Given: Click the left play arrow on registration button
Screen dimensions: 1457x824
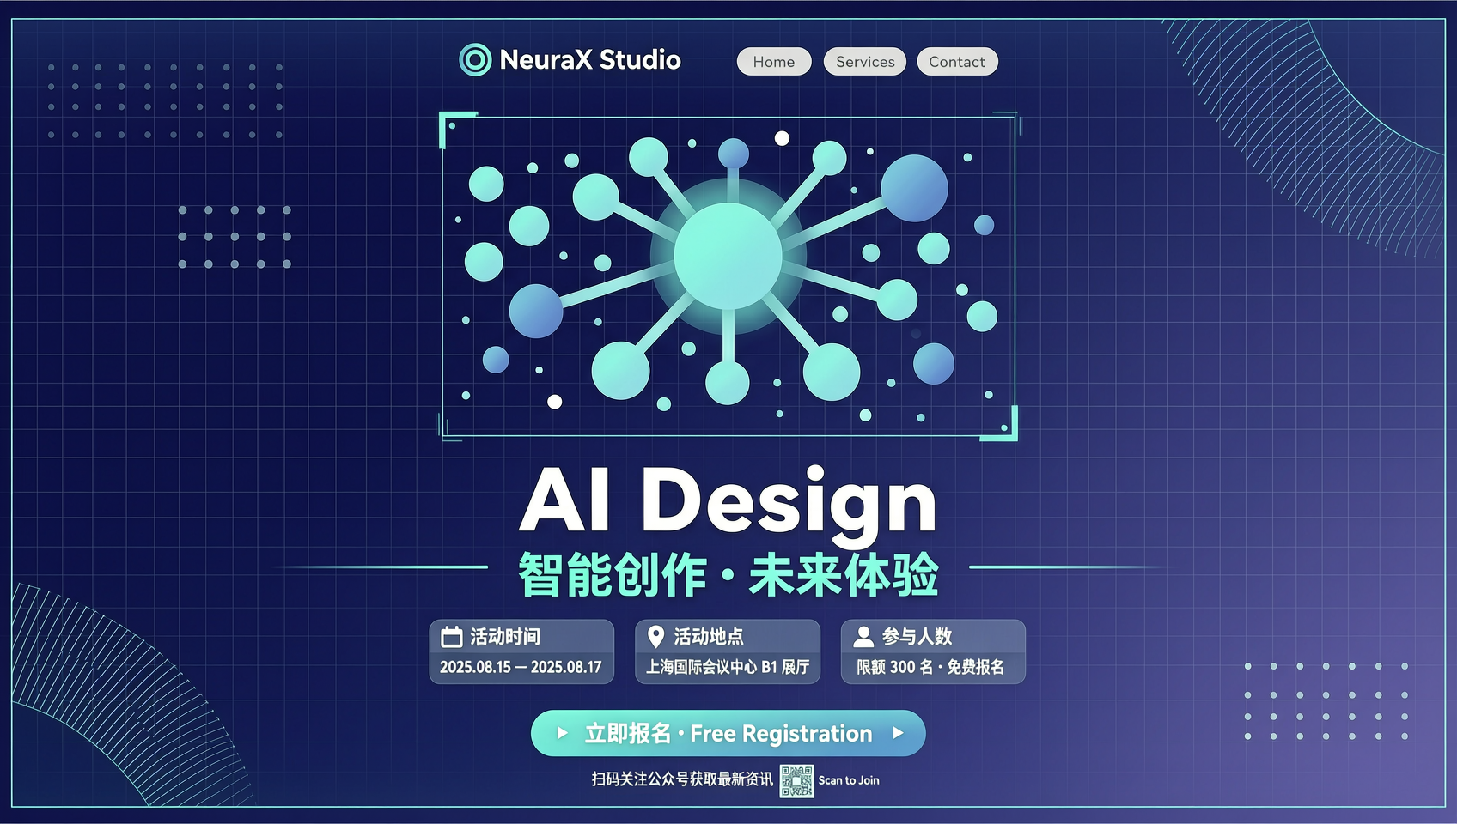Looking at the screenshot, I should click(x=562, y=733).
